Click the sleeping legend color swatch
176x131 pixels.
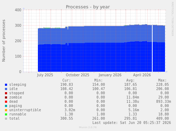[x=6, y=85]
